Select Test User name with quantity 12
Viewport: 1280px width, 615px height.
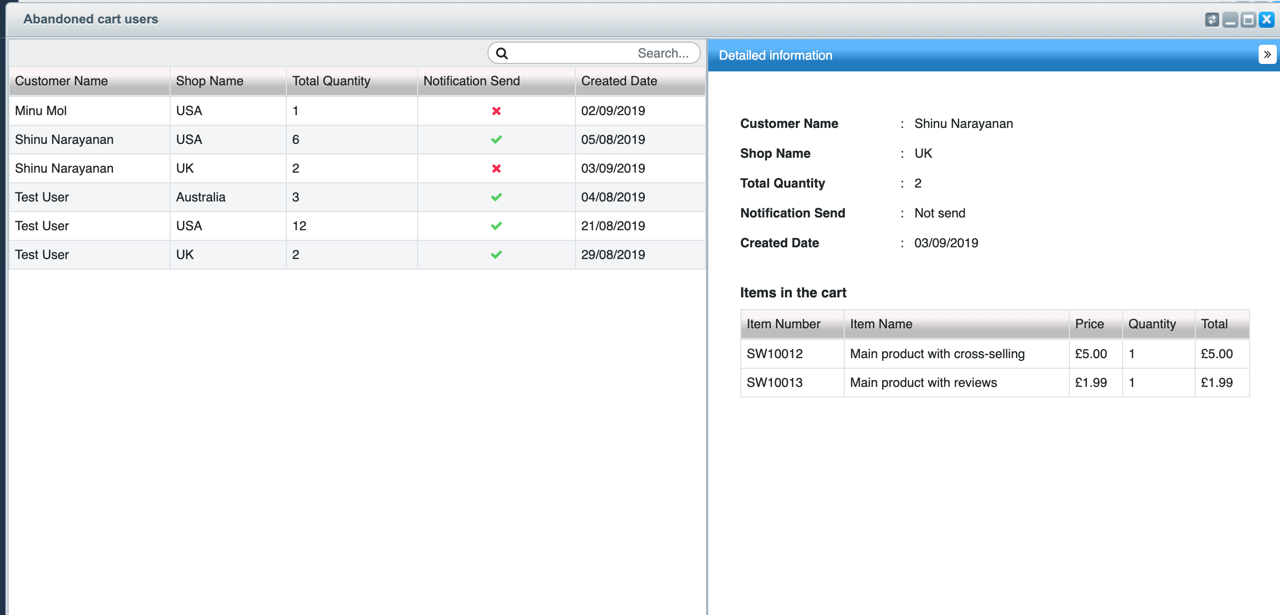[42, 226]
